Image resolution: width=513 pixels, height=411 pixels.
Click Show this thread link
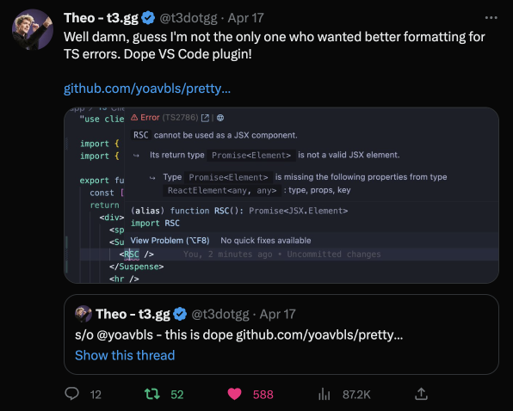point(125,355)
